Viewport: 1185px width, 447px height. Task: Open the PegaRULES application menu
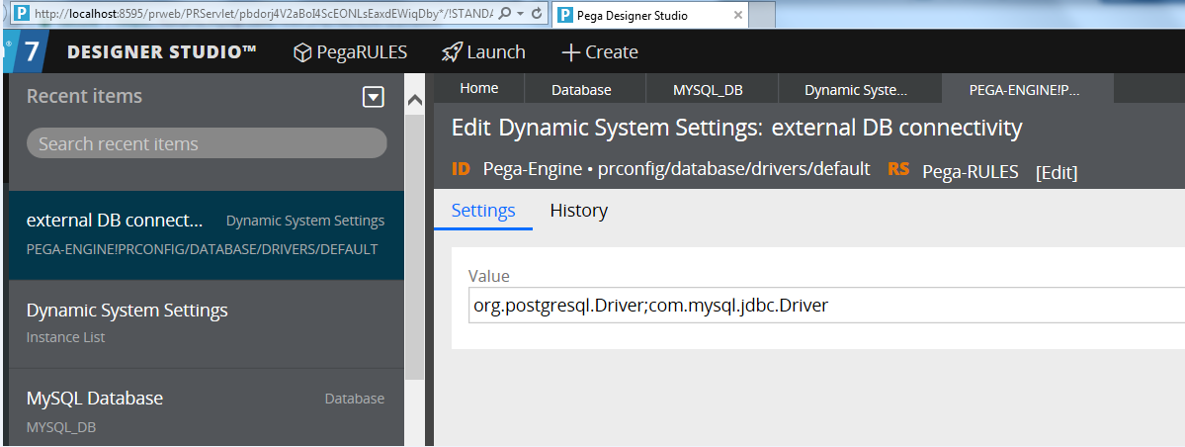coord(350,52)
